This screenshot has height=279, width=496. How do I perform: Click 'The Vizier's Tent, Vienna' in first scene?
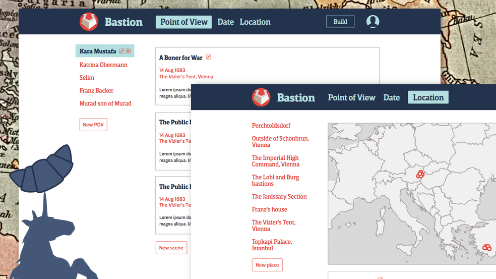pos(186,77)
